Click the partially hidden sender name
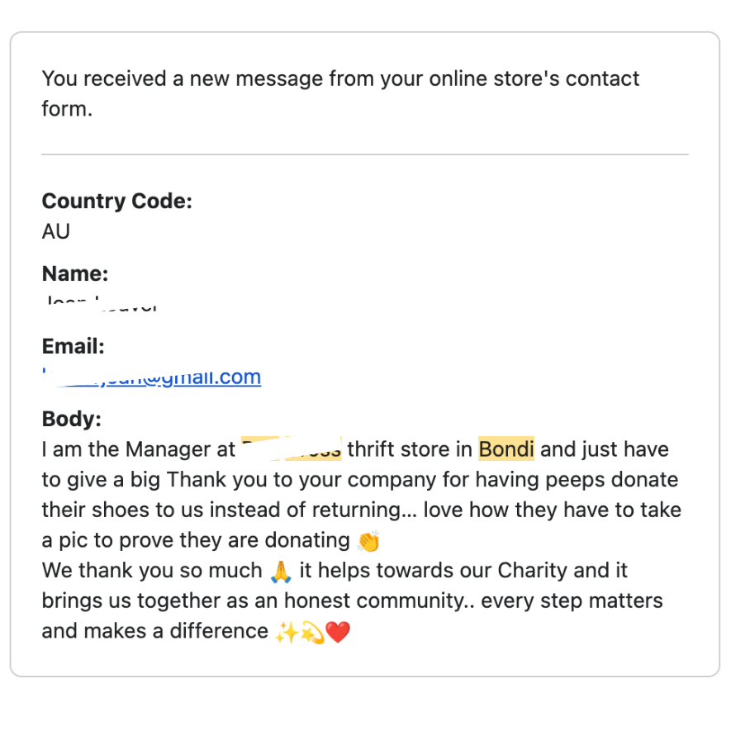The image size is (731, 731). [x=101, y=303]
